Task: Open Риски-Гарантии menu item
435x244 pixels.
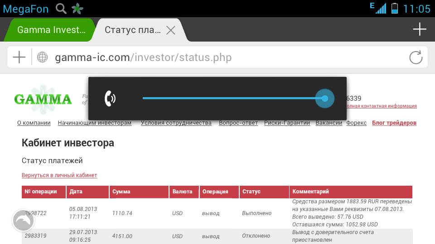Action: (287, 123)
